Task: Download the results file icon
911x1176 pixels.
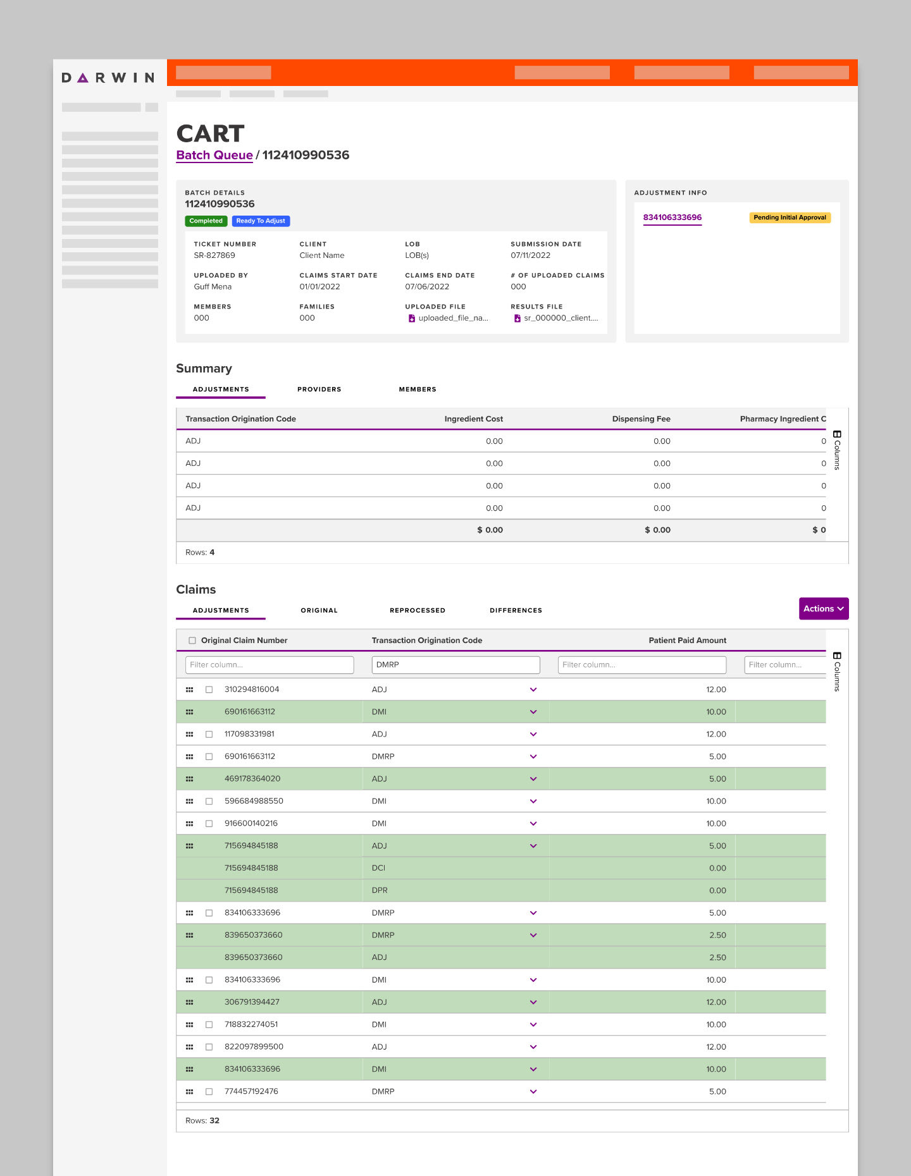Action: [x=517, y=318]
